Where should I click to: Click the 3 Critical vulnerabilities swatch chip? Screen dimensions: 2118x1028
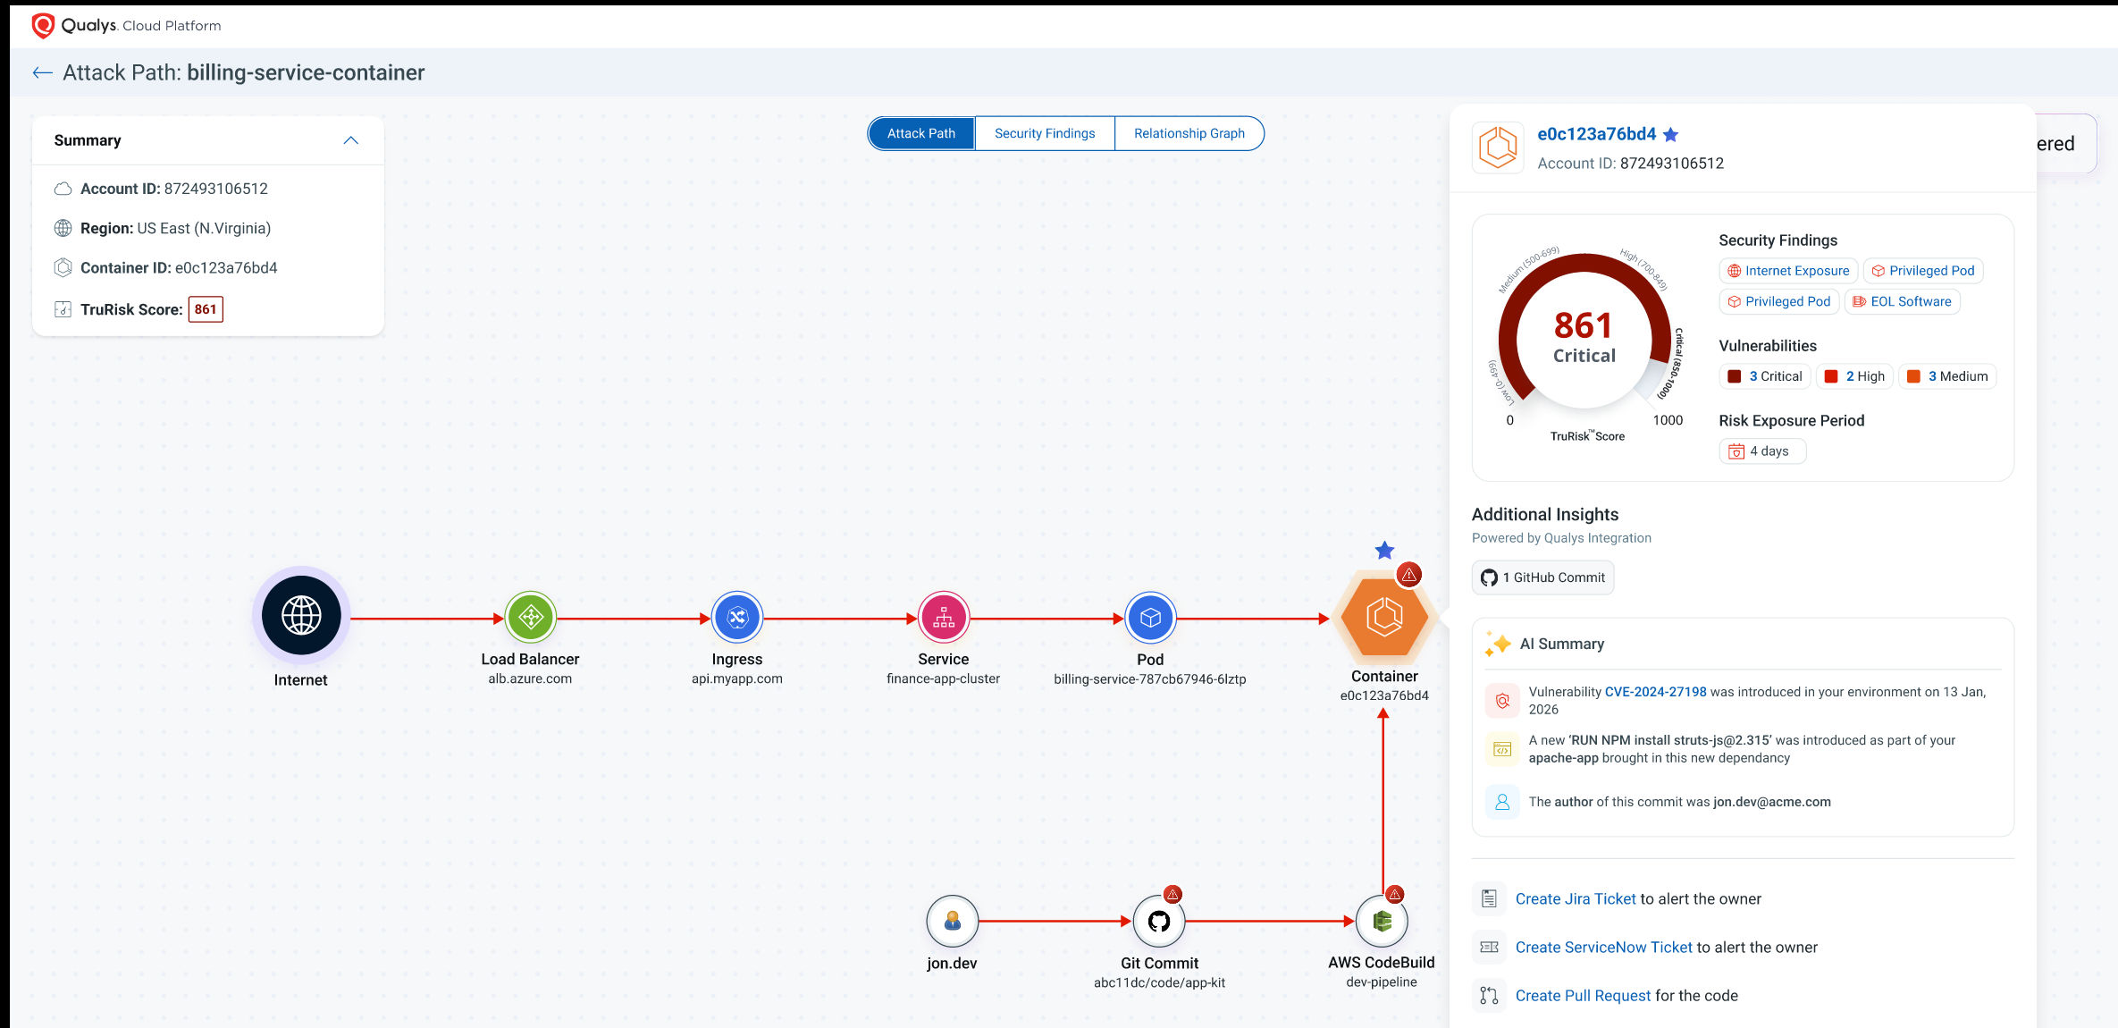(x=1765, y=376)
